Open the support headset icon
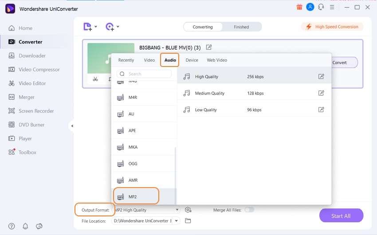Viewport: 377px width, 235px height. click(321, 7)
